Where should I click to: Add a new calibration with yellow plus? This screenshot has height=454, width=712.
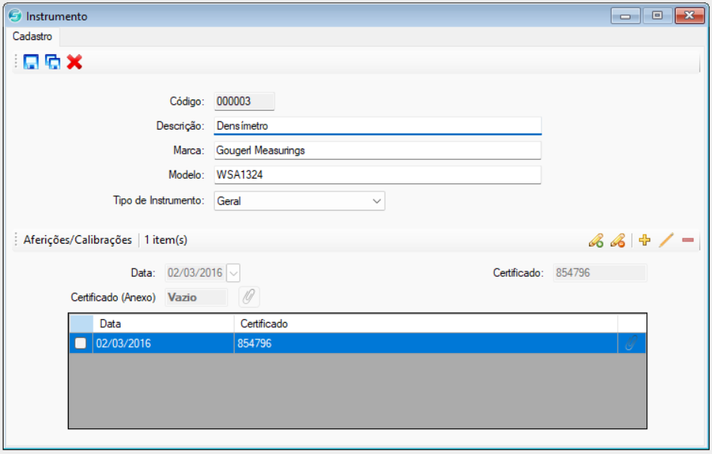pyautogui.click(x=644, y=241)
